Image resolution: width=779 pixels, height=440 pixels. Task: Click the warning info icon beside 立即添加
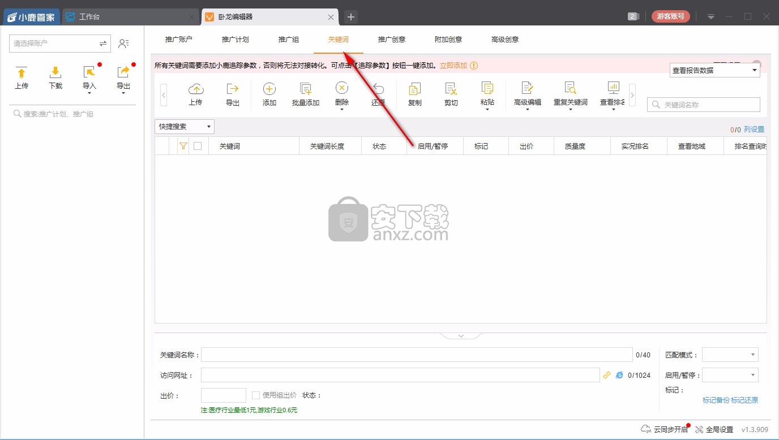click(x=474, y=66)
